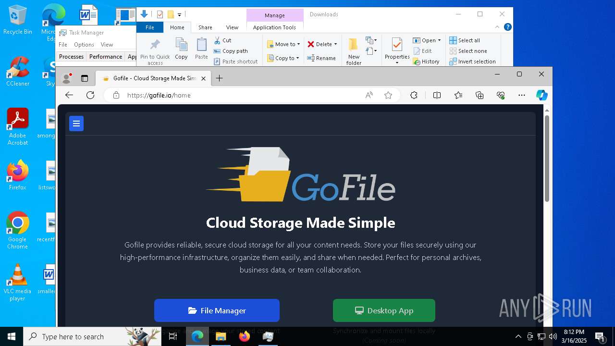Add page to favorites star
Screen dimensions: 615x346
[388, 95]
